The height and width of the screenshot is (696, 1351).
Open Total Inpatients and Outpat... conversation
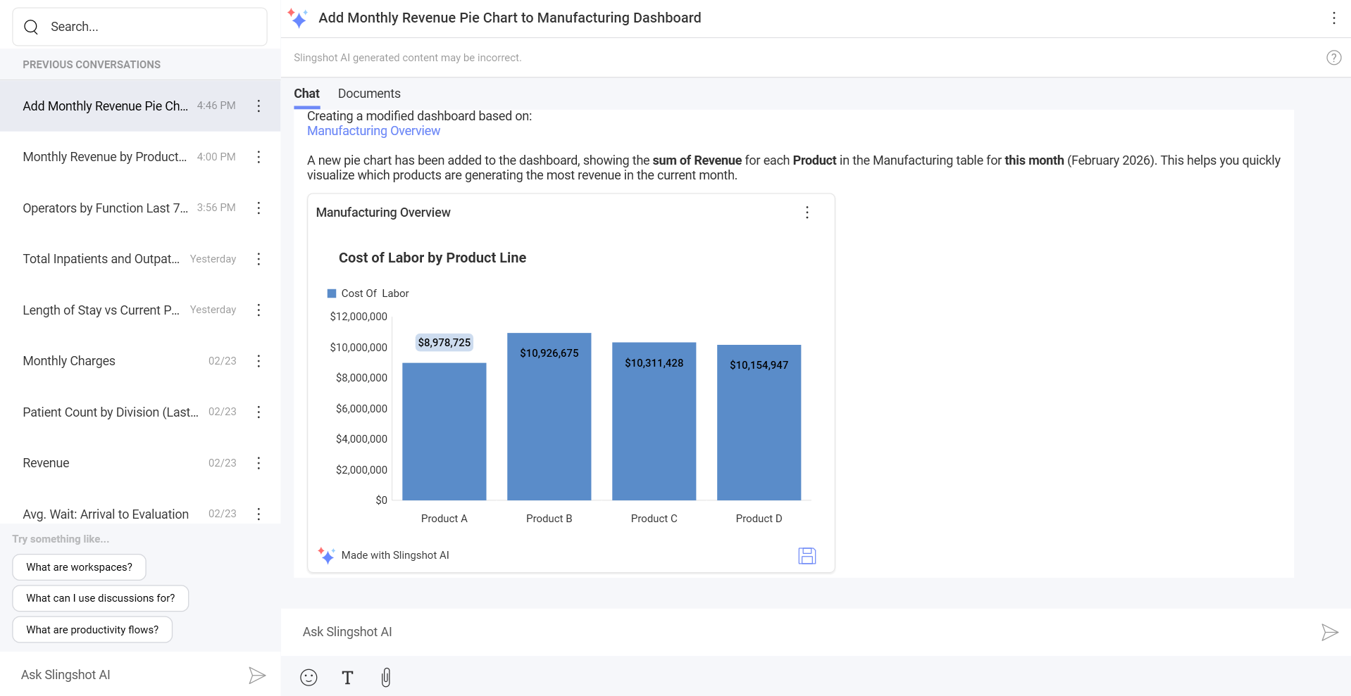[140, 259]
